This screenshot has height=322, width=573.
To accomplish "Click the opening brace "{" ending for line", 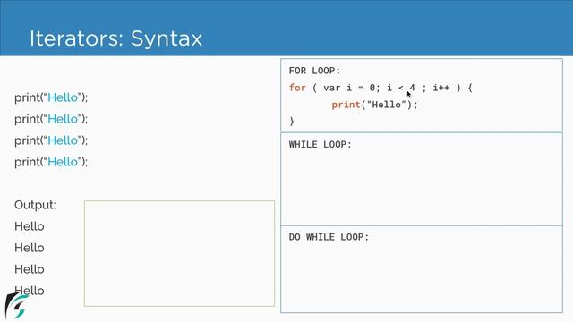I will pos(470,88).
